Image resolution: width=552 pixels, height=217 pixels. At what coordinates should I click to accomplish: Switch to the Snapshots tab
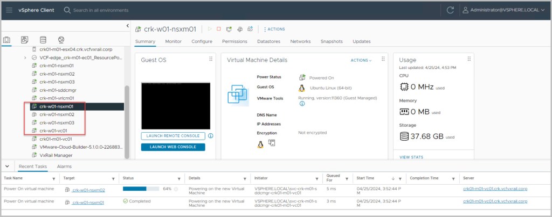coord(331,41)
